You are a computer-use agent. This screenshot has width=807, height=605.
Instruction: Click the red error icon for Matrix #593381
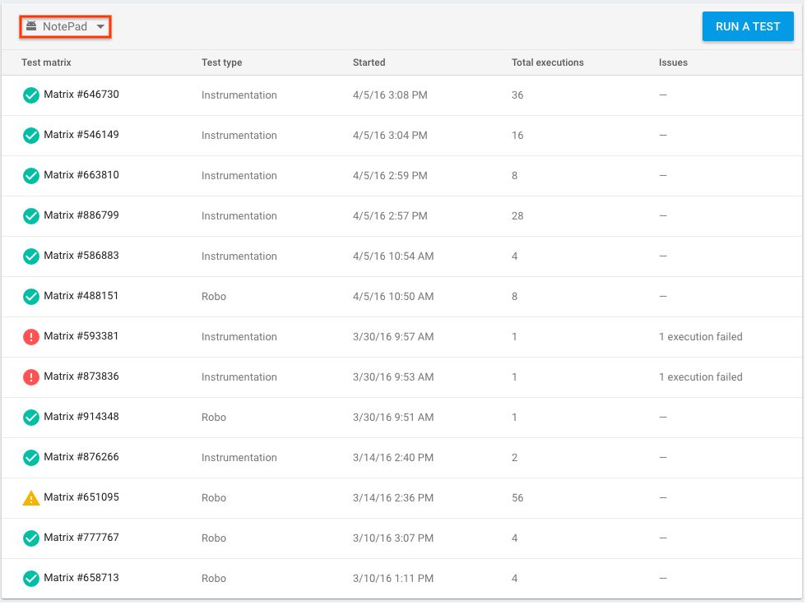click(x=31, y=337)
